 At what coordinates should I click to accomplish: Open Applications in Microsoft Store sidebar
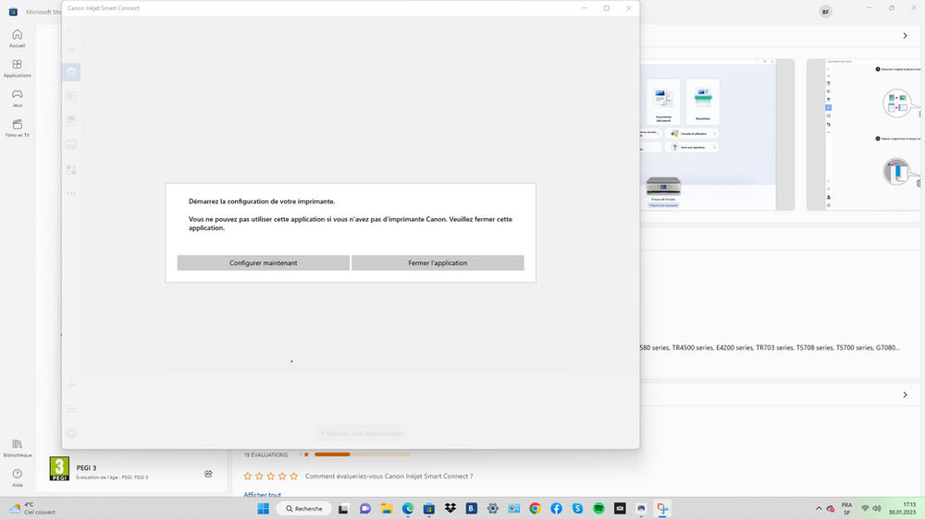(17, 68)
